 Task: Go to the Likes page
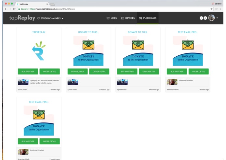[112, 18]
